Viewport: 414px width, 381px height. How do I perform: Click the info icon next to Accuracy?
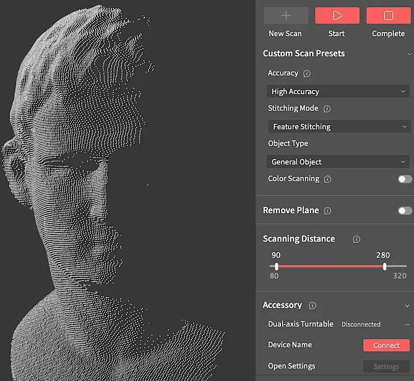point(307,74)
